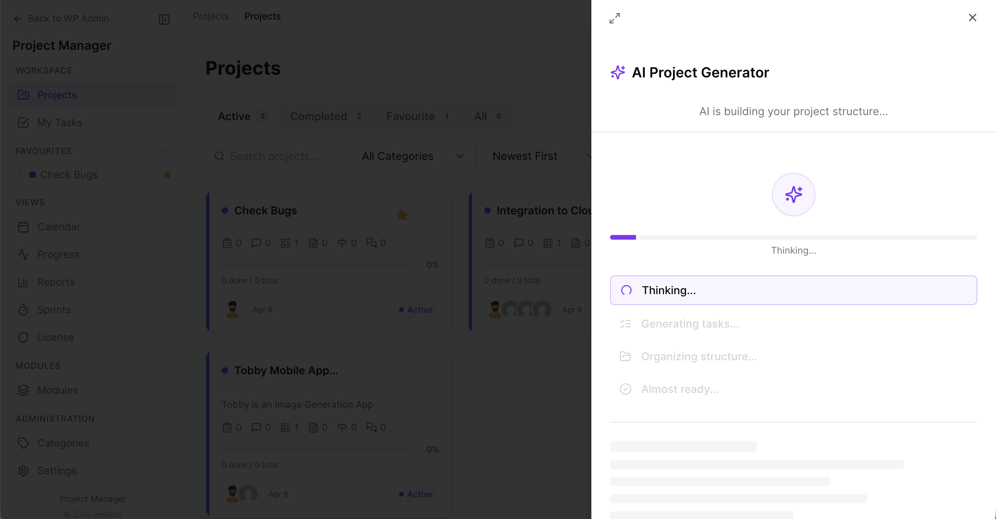Click the search projects input field

click(x=275, y=156)
